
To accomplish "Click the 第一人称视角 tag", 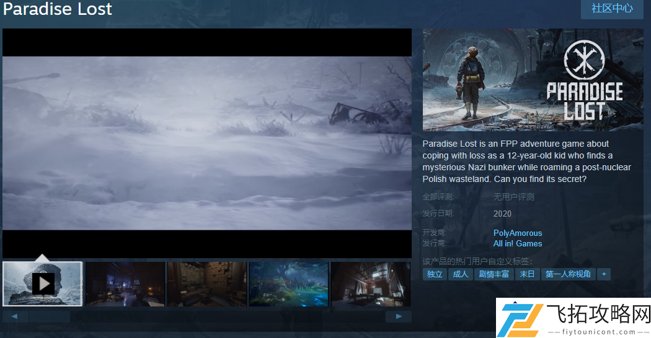I will [569, 274].
